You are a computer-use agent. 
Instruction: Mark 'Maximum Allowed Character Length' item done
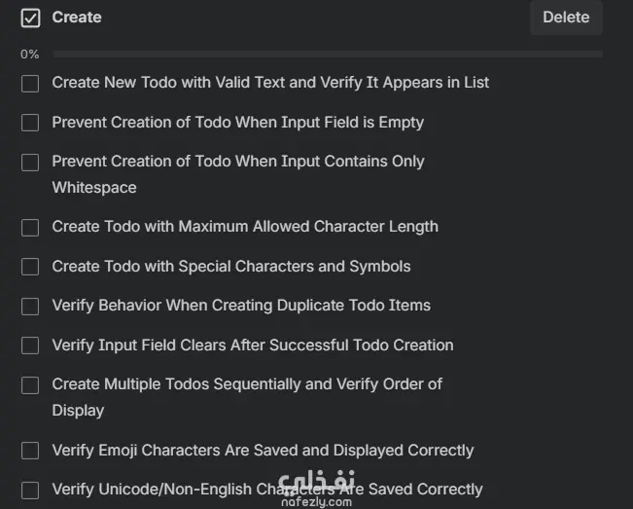point(30,228)
